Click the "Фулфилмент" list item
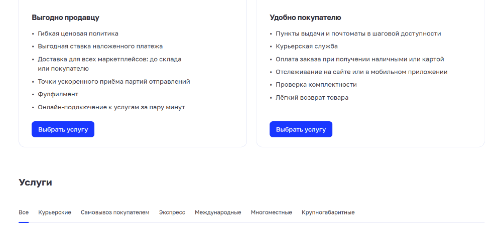This screenshot has width=502, height=227. [58, 94]
